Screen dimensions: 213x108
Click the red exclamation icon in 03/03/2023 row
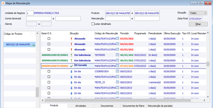click(x=71, y=39)
